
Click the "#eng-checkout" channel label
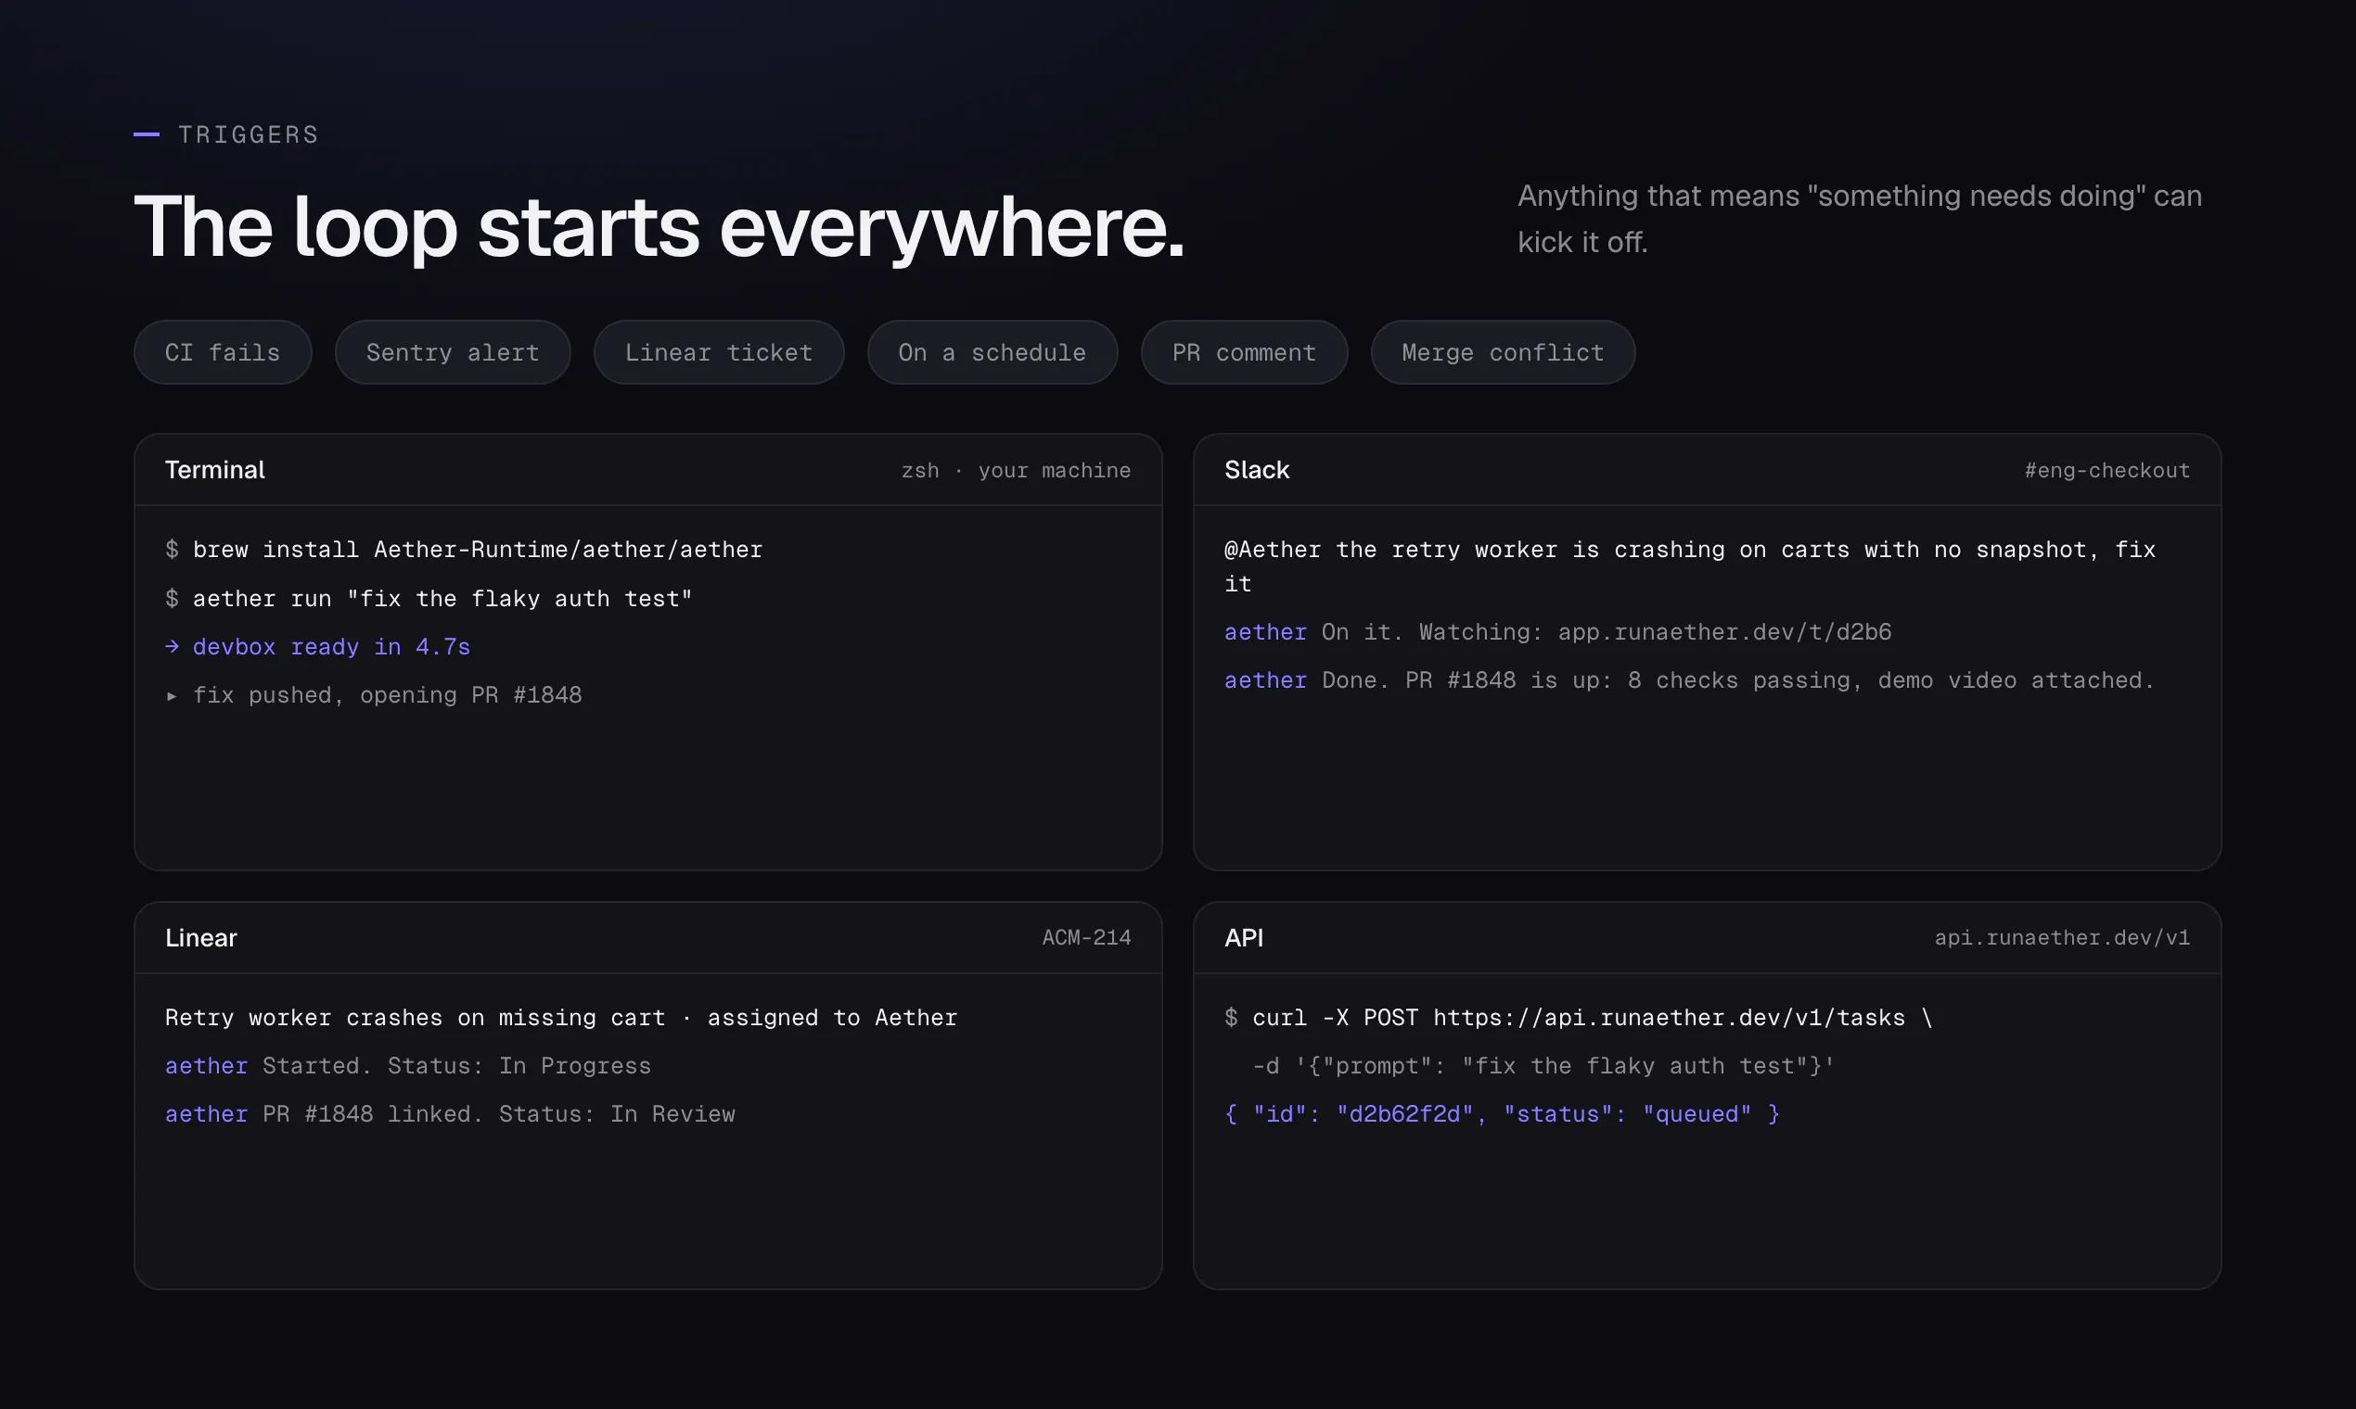coord(2106,470)
